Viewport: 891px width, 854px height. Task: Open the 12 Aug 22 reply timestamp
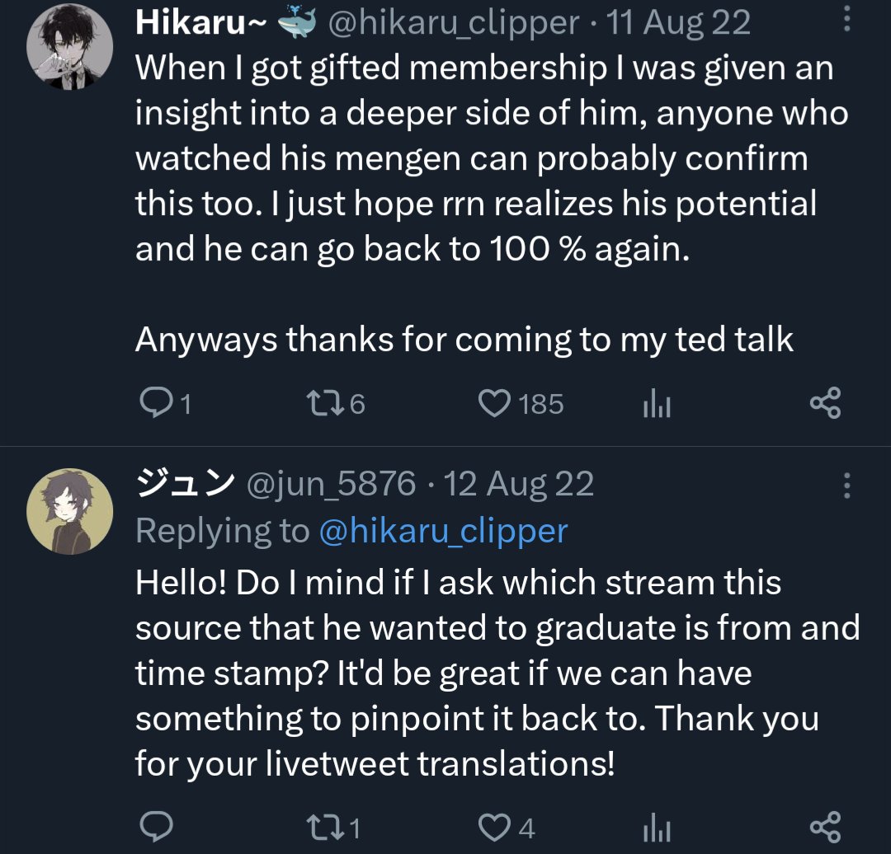click(519, 484)
